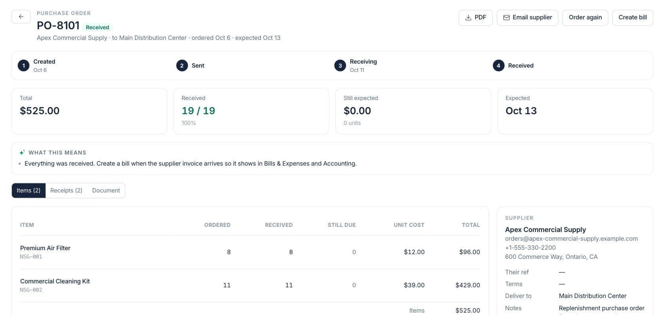Click SKU NSG-002
Image resolution: width=665 pixels, height=315 pixels.
31,290
